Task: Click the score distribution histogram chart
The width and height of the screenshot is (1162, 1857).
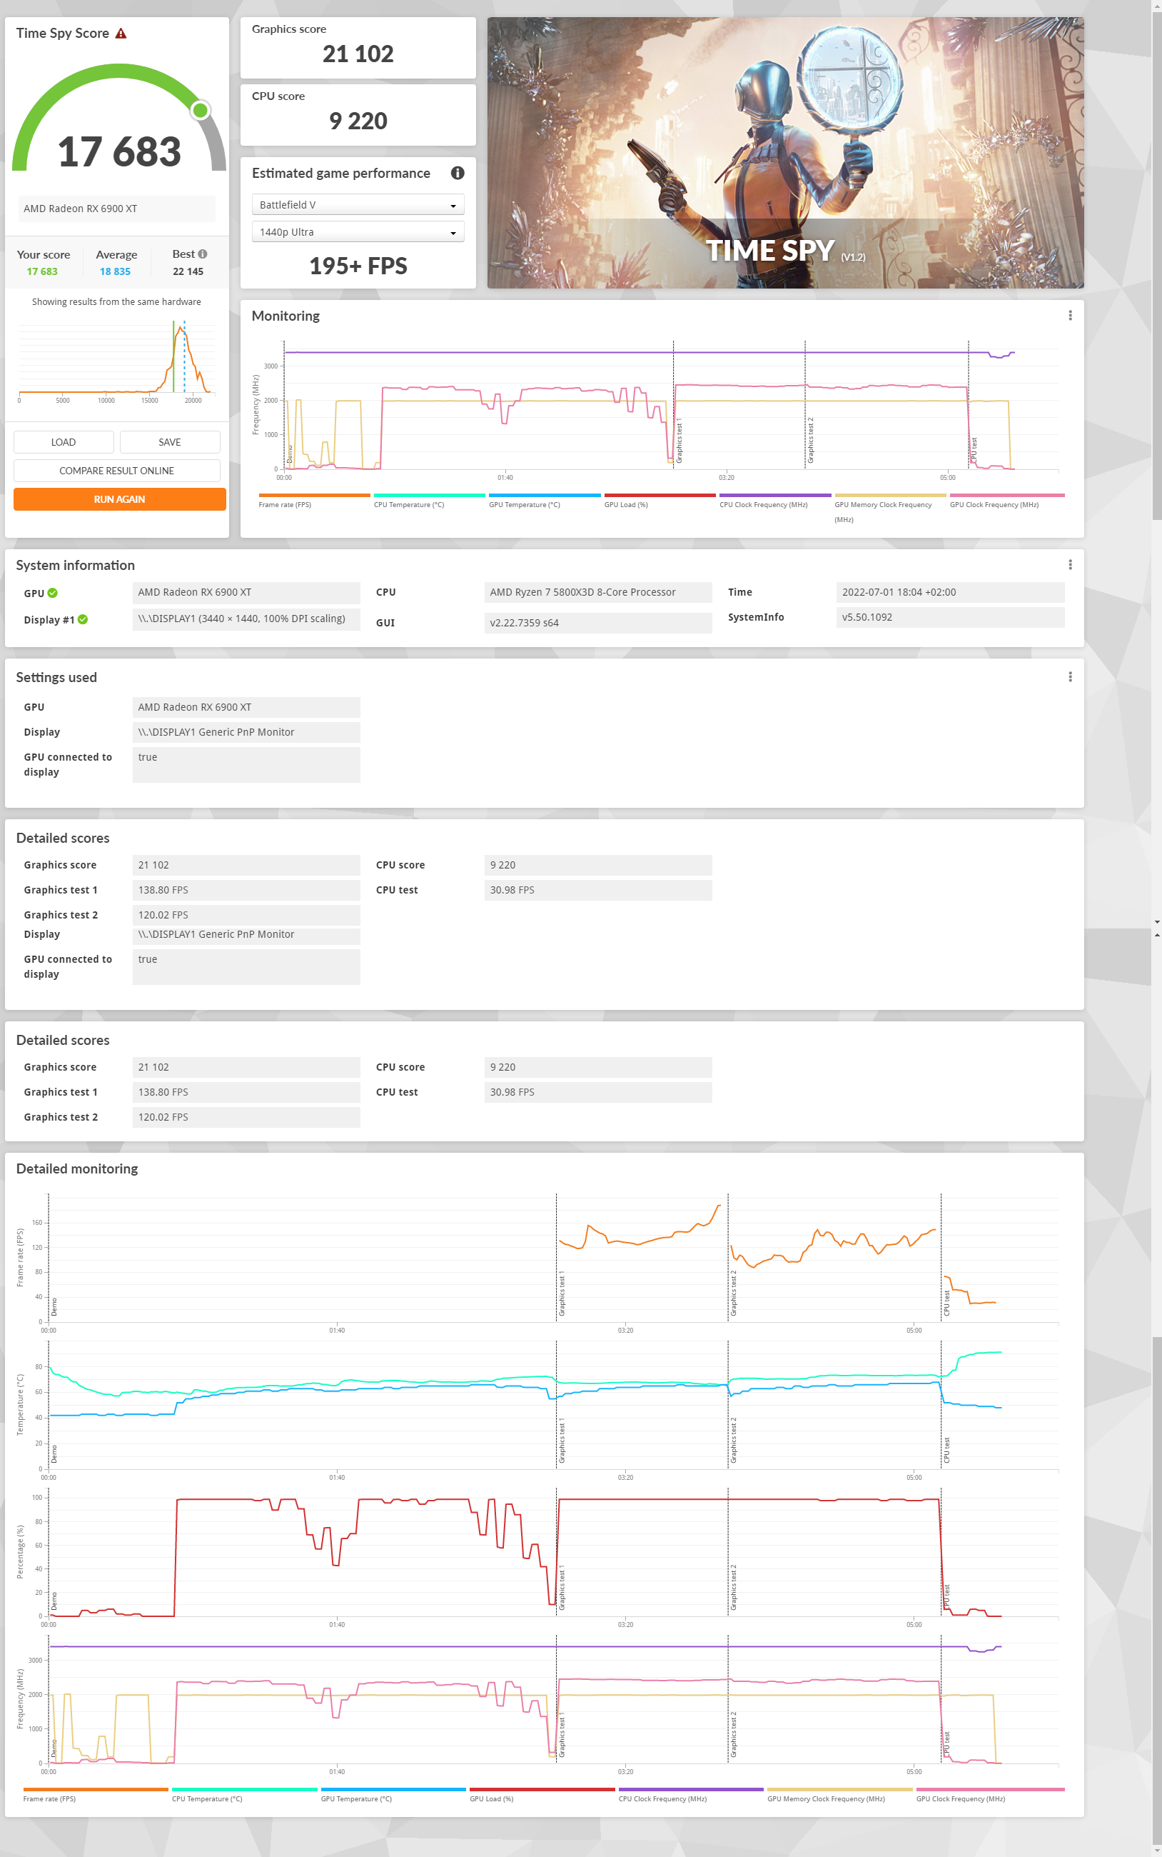Action: coord(116,360)
